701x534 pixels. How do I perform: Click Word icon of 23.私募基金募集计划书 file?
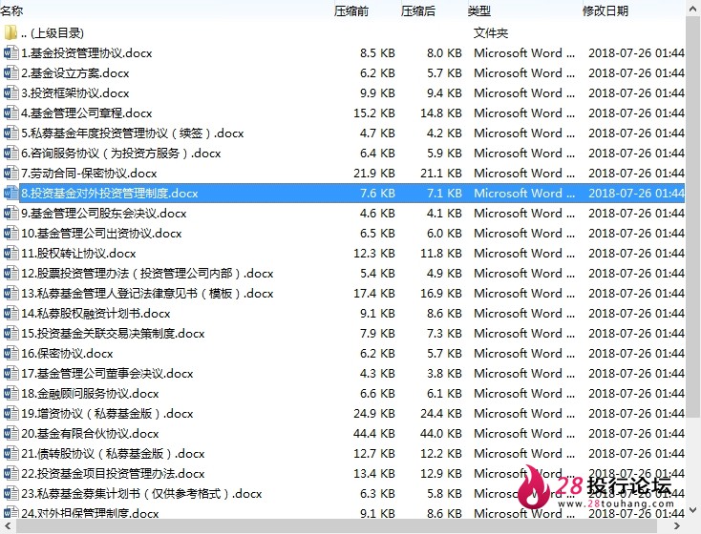pyautogui.click(x=11, y=493)
